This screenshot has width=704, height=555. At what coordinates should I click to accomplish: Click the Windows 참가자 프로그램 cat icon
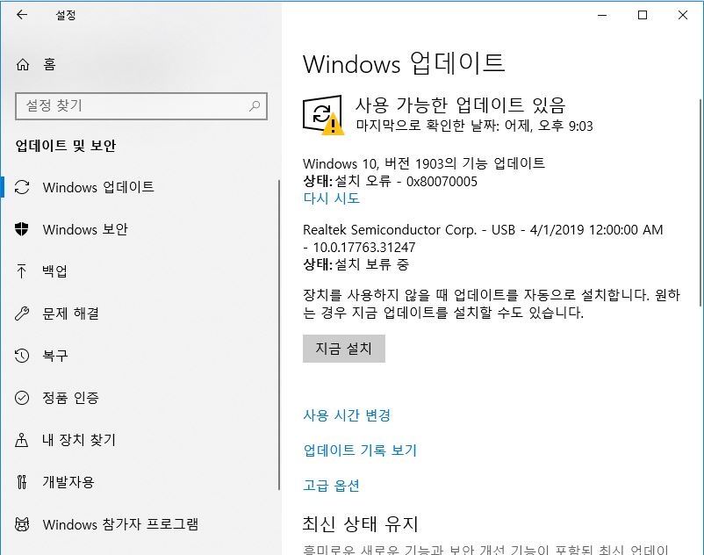tap(22, 524)
